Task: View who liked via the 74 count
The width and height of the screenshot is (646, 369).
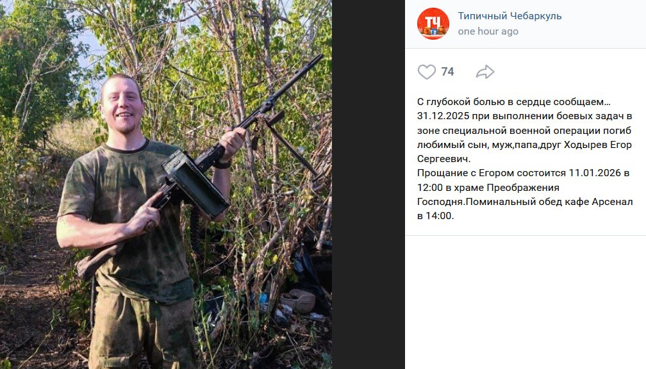Action: 447,72
